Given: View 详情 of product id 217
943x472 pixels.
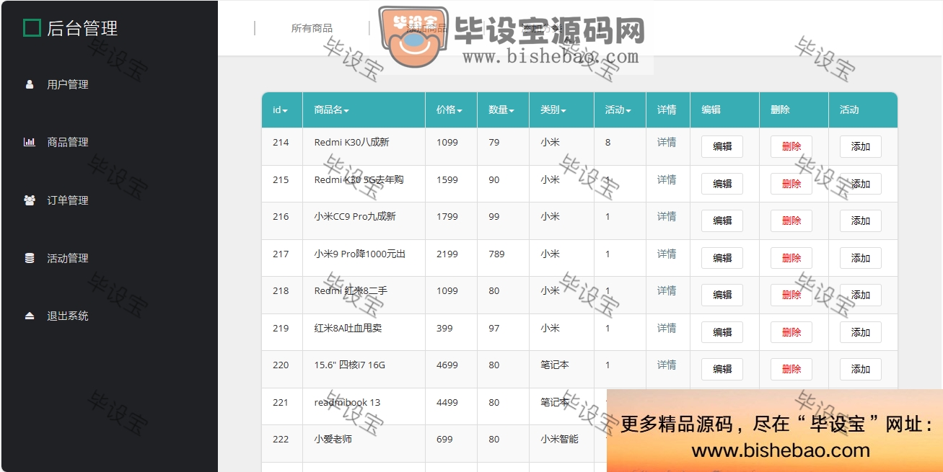Looking at the screenshot, I should (x=667, y=254).
